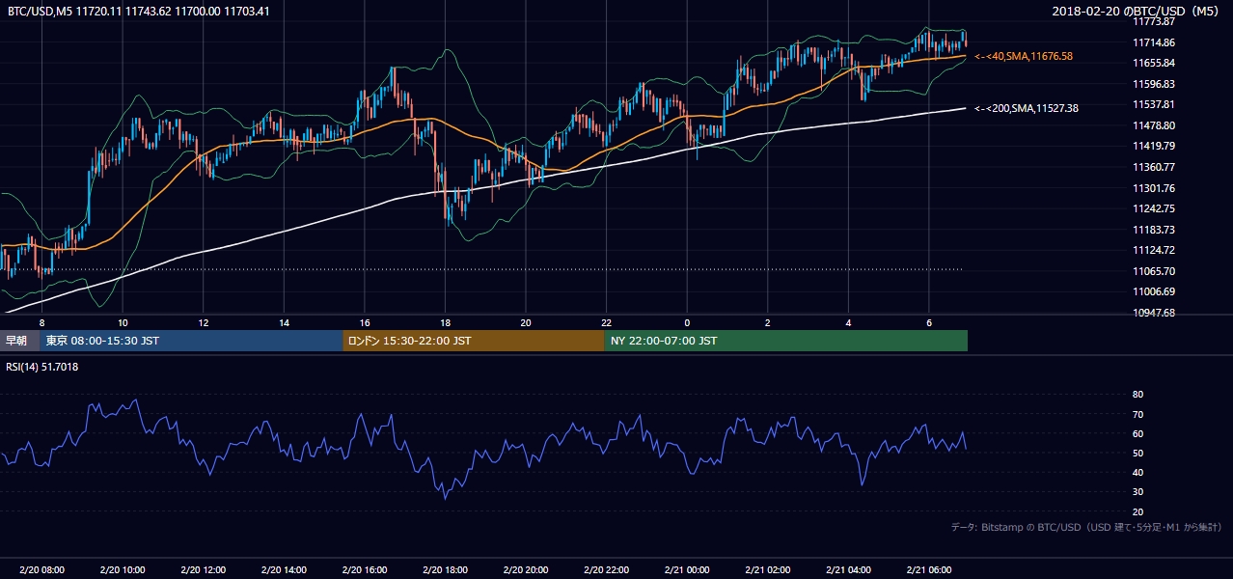Click the 2/21 04:00 date label

[847, 569]
